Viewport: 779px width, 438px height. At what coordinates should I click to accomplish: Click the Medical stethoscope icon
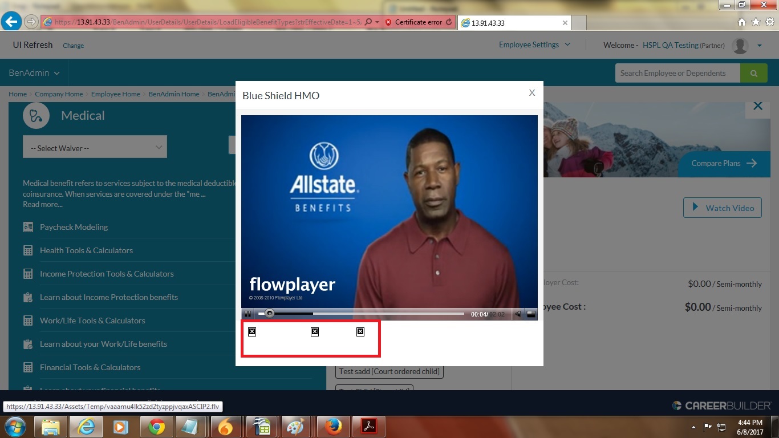37,116
